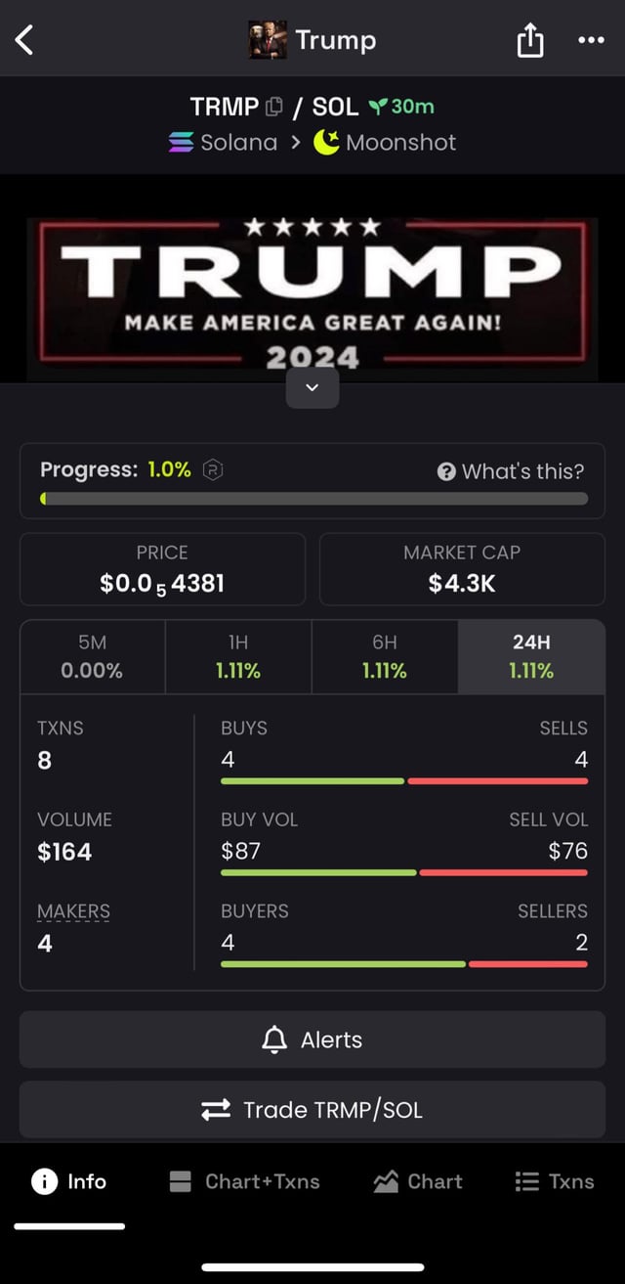
Task: Switch to the Chart tab
Action: coord(418,1181)
